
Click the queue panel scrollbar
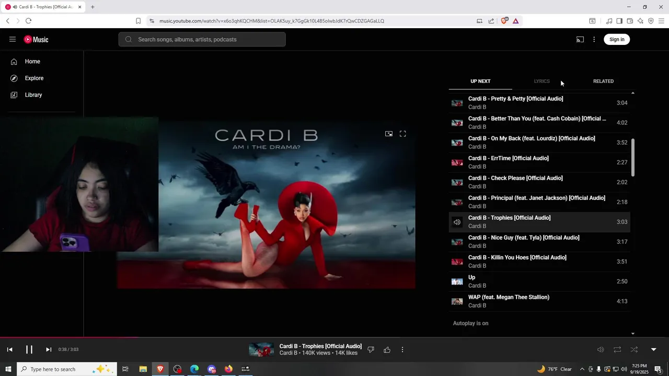tap(633, 157)
